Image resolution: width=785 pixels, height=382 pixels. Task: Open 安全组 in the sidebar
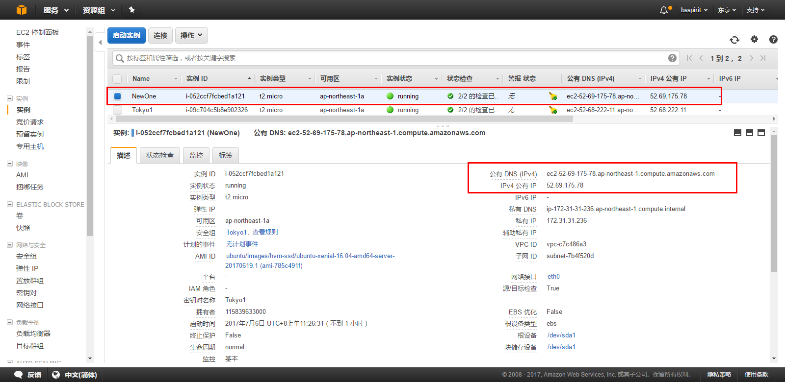click(26, 256)
